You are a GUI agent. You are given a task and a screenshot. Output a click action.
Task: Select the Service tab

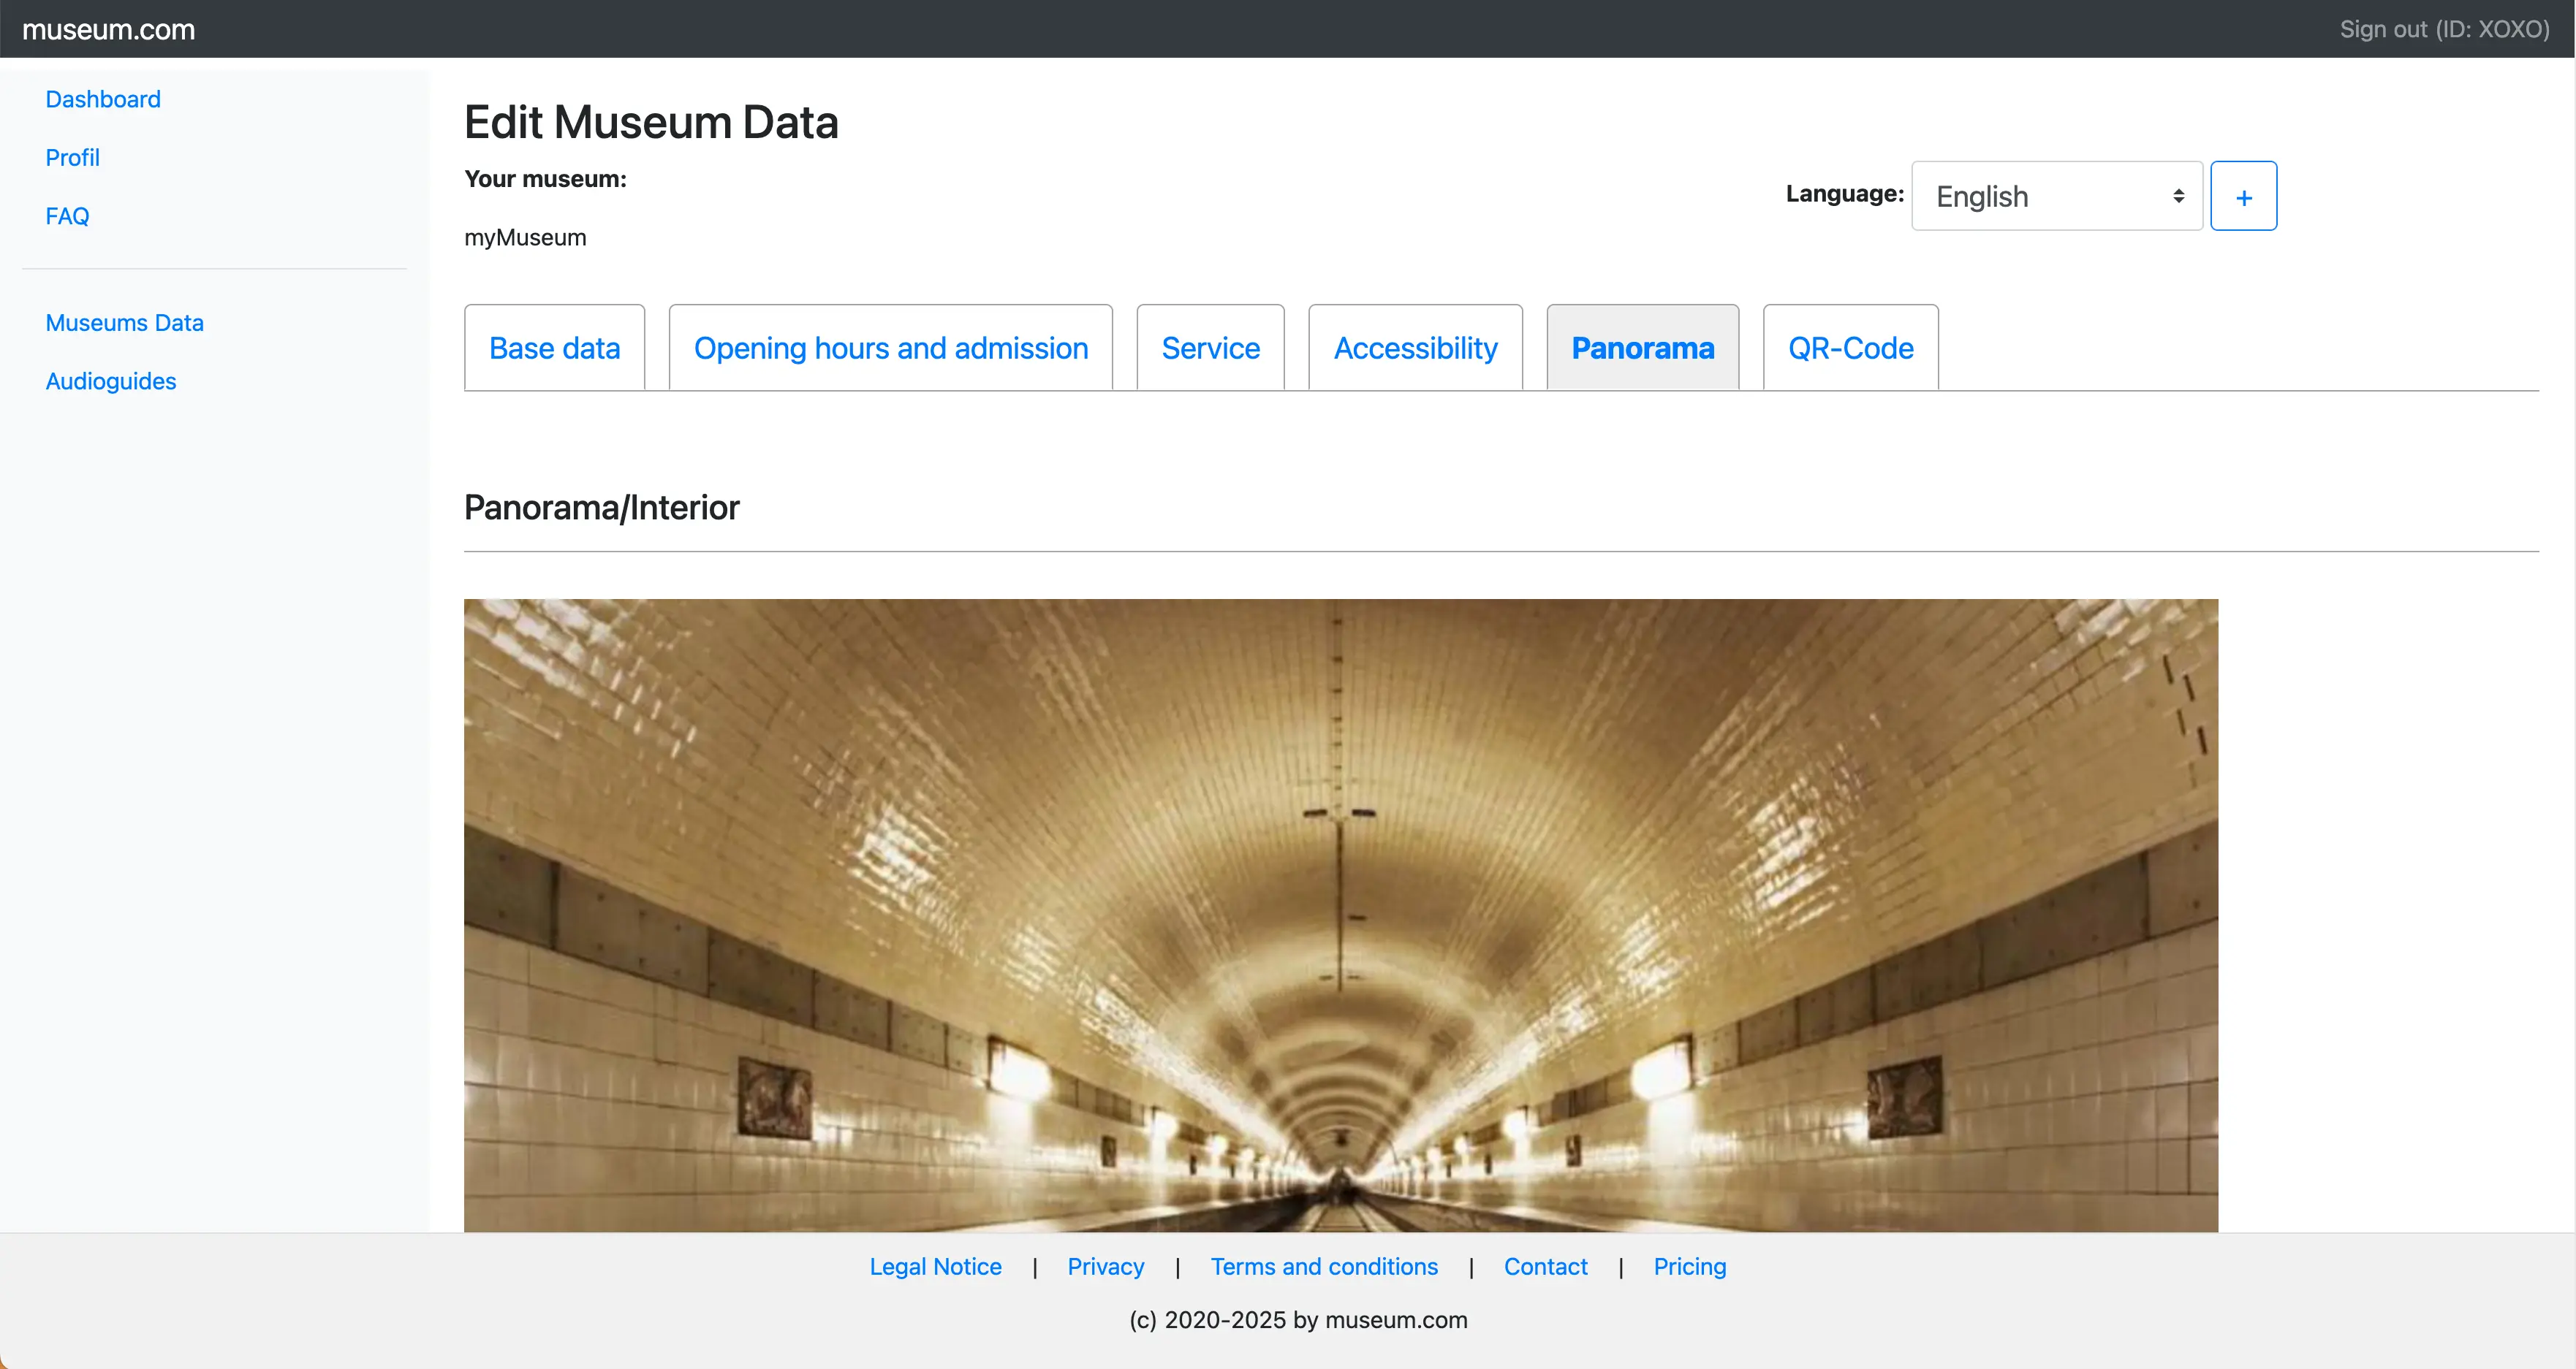pos(1210,348)
